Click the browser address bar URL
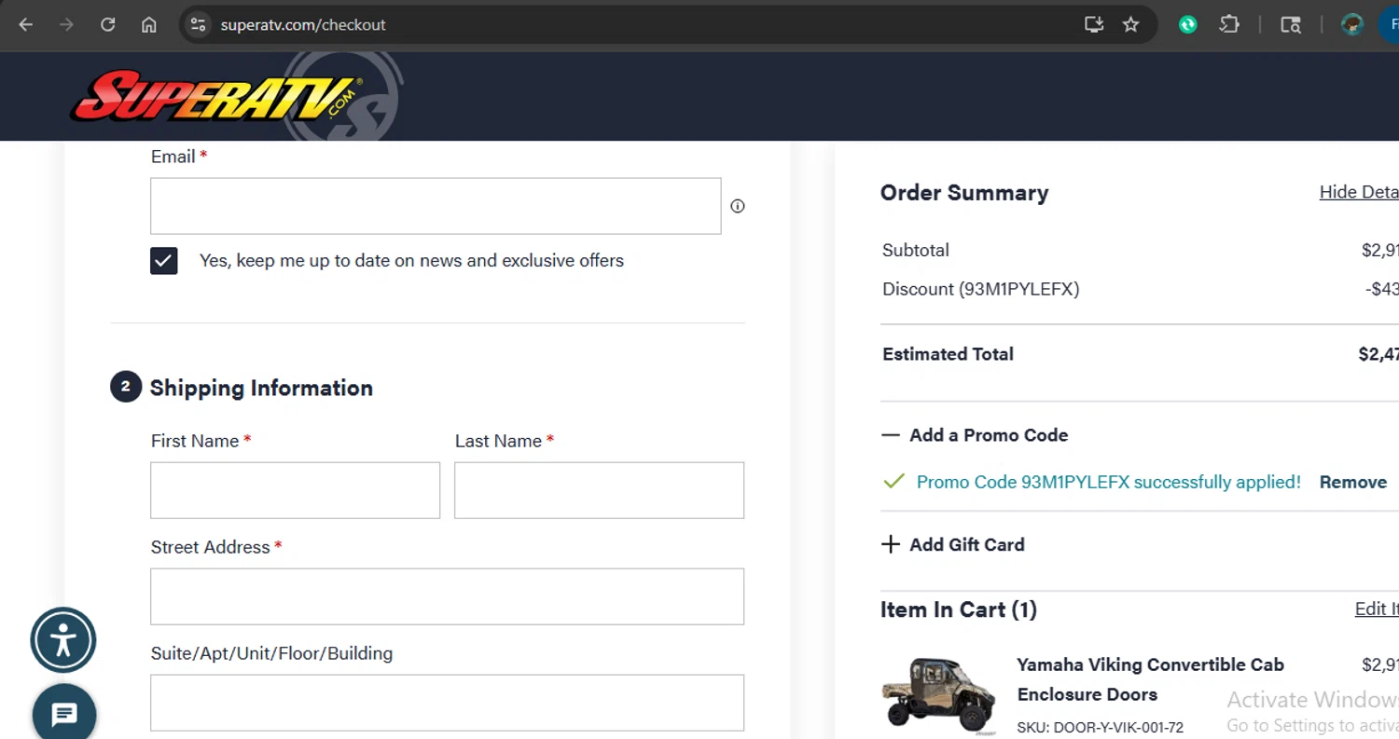Viewport: 1399px width, 739px height. pyautogui.click(x=303, y=25)
